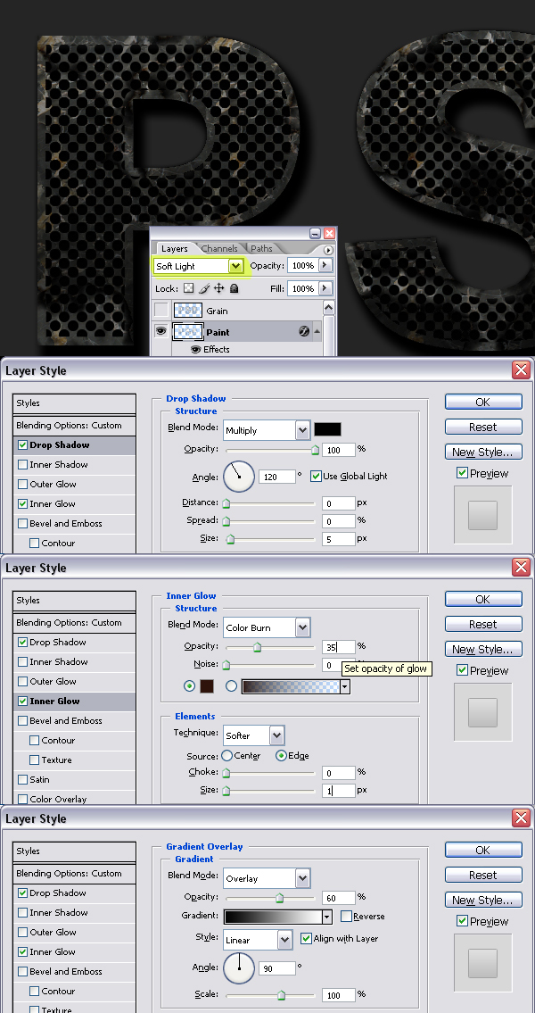This screenshot has width=535, height=1013.
Task: Uncheck Use Global Light in Drop Shadow dialog
Action: [316, 476]
